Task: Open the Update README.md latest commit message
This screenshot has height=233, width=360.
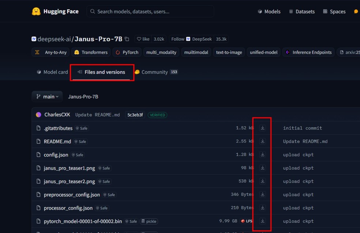Action: click(x=98, y=115)
